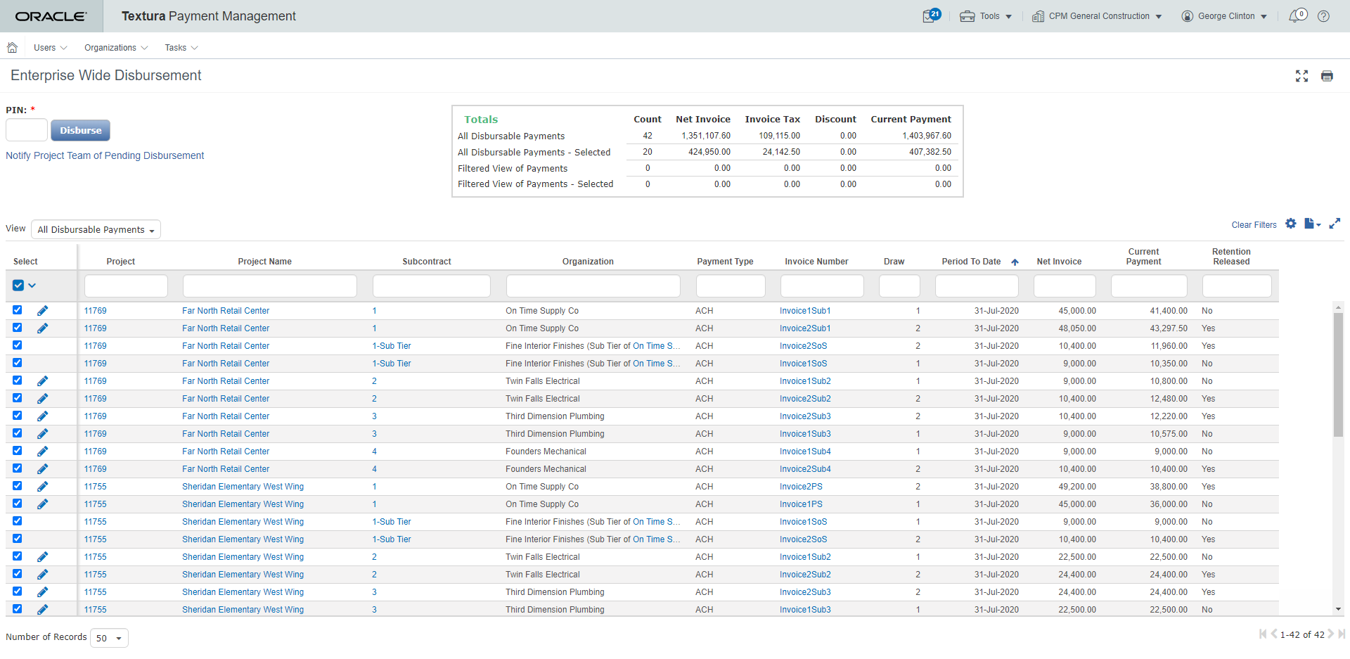Uncheck the Far North Invoice1SoS row checkbox

[x=18, y=363]
